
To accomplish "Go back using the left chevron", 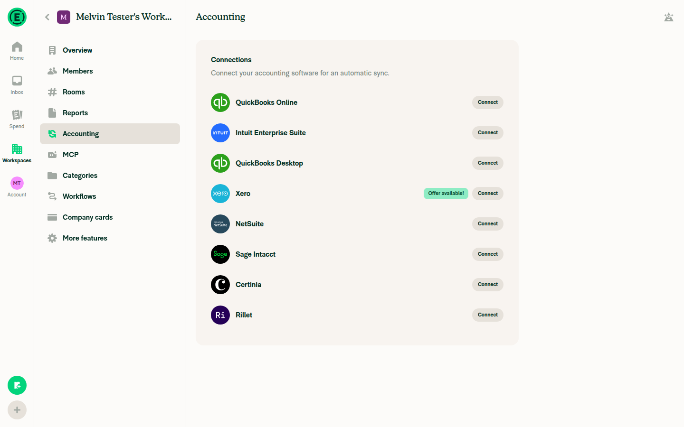I will pos(47,17).
